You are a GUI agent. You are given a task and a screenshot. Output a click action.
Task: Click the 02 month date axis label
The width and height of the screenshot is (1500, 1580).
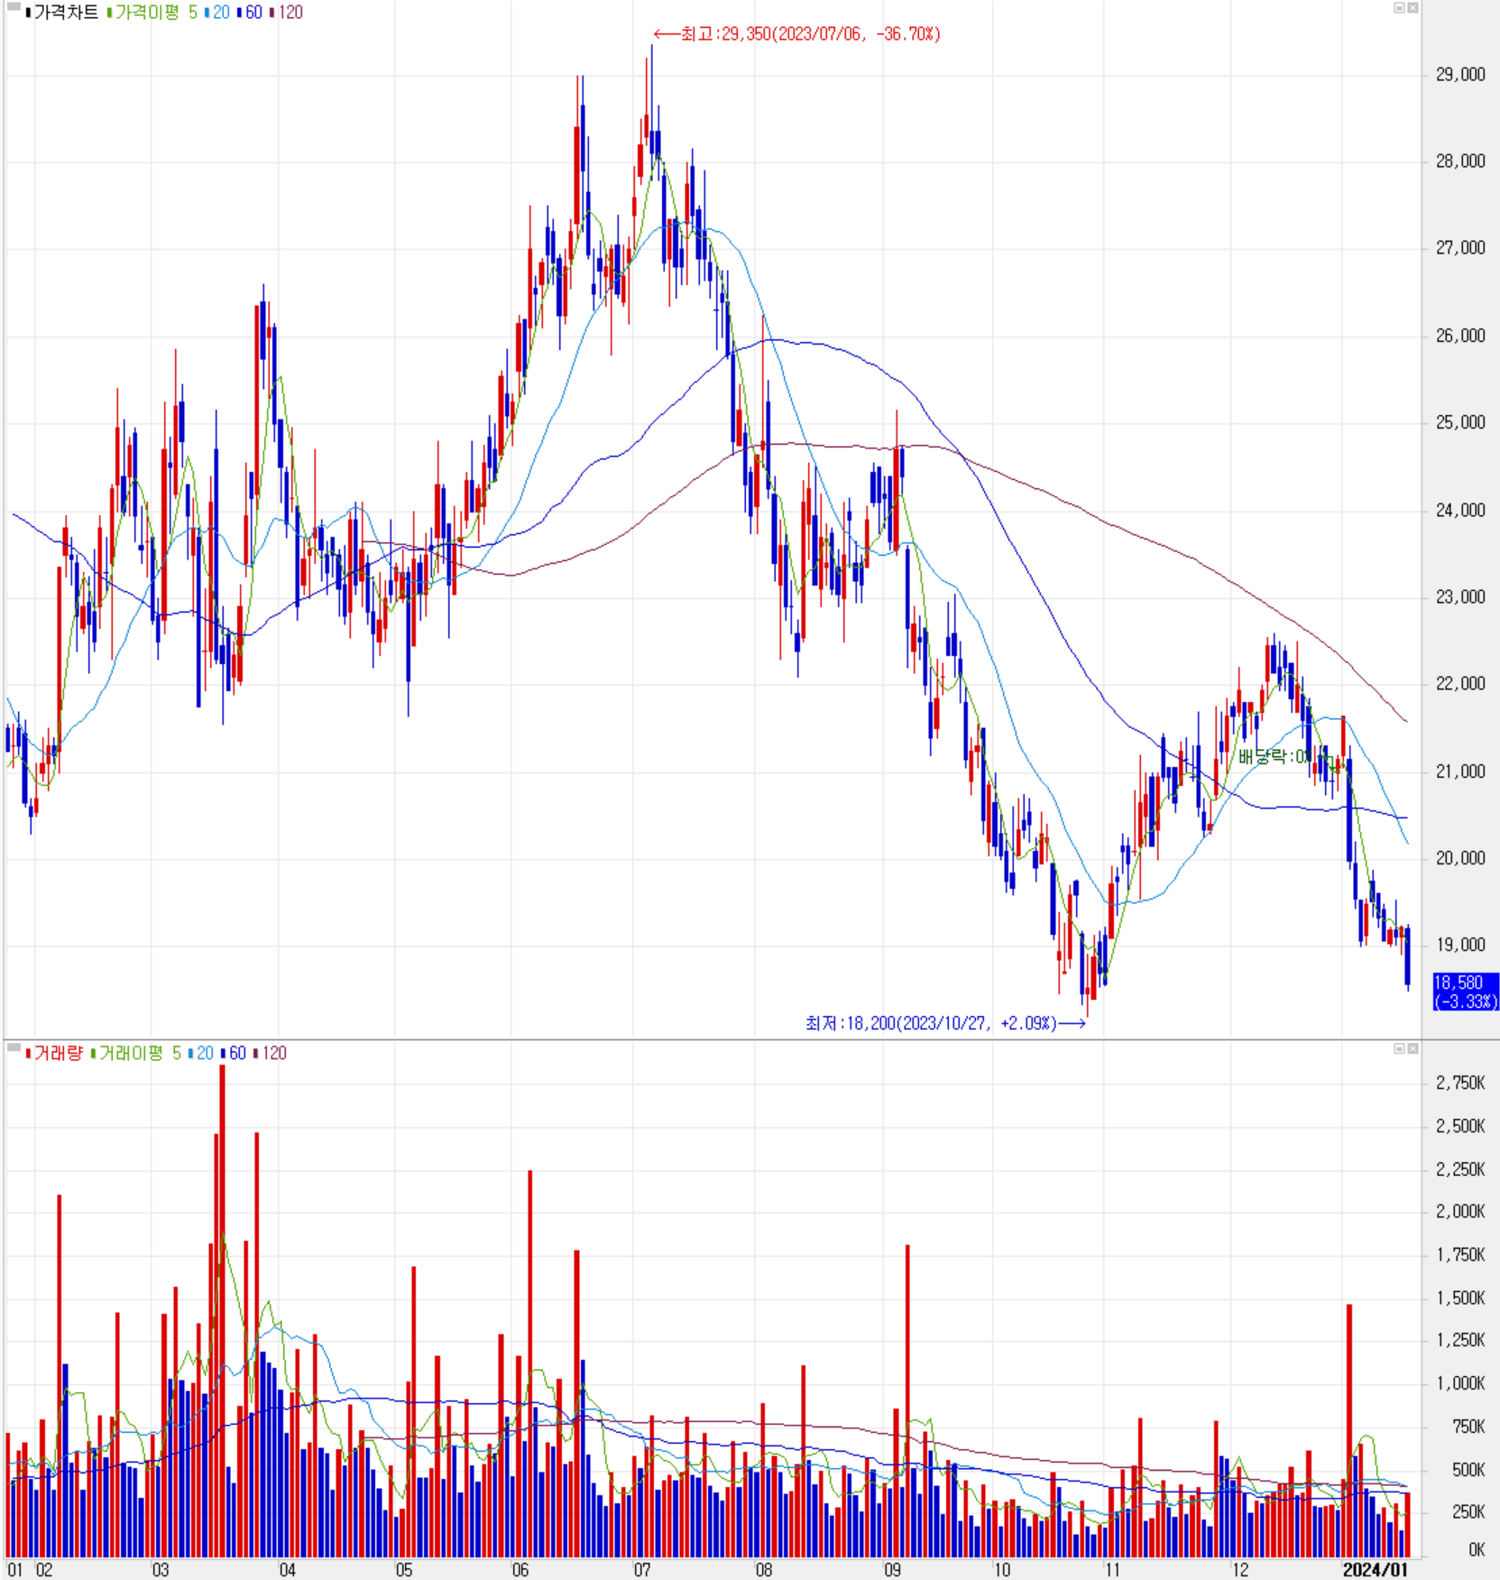point(44,1570)
